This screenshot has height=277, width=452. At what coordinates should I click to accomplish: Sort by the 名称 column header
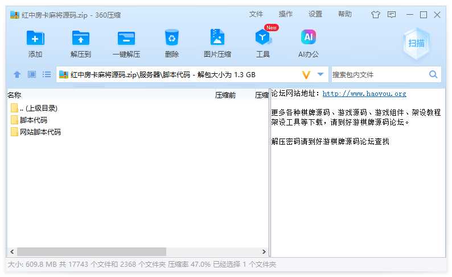coord(14,95)
